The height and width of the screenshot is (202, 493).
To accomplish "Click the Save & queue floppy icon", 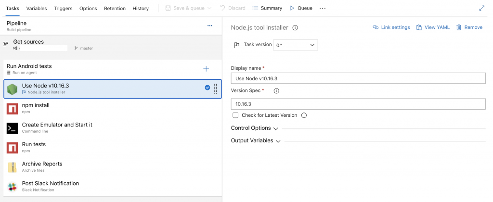I will coord(168,8).
